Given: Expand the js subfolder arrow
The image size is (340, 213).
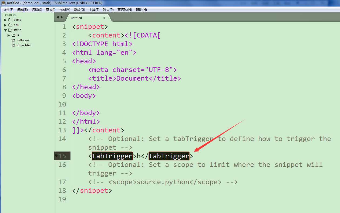Looking at the screenshot, I should click(x=9, y=35).
